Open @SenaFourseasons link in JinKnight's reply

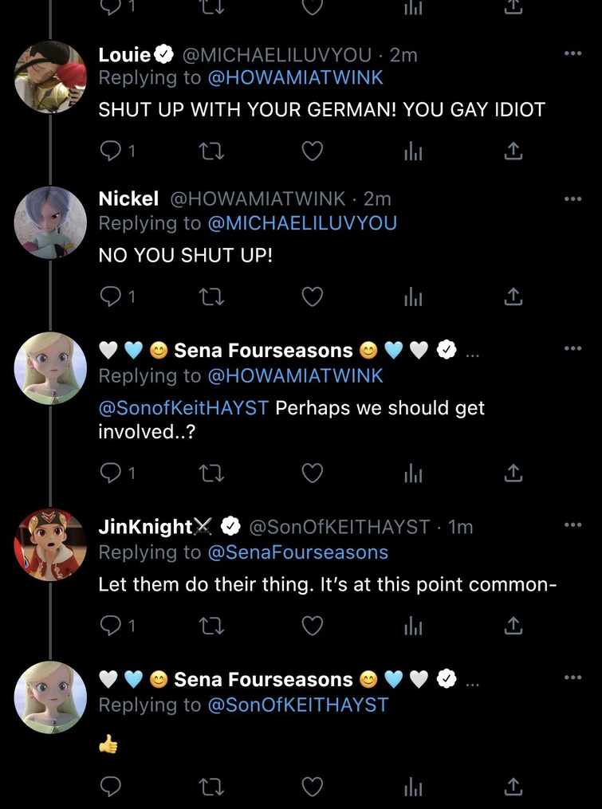[x=297, y=552]
